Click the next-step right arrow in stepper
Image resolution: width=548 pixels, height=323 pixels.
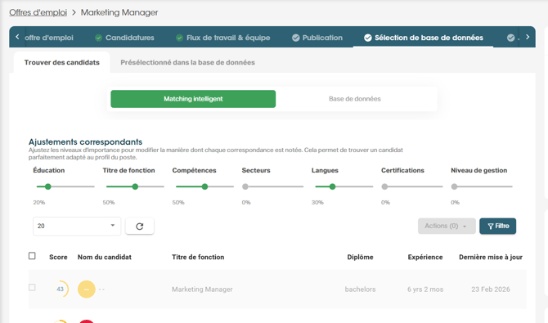click(x=528, y=37)
